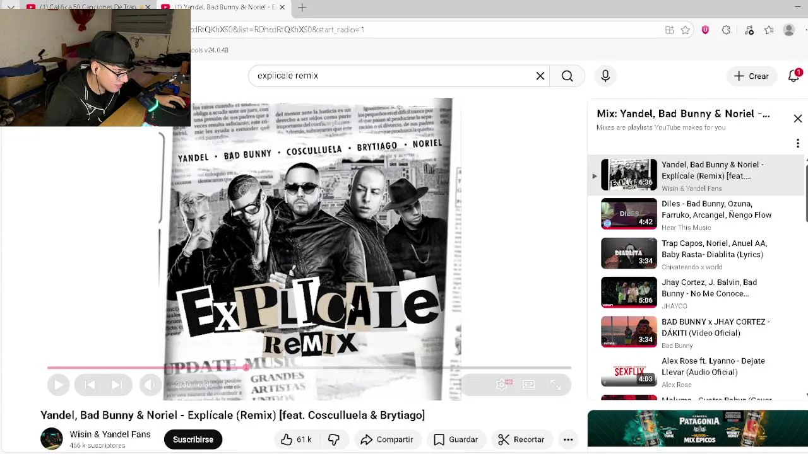This screenshot has height=454, width=808.
Task: Open the Diablita (Lyrics) video thumbnail
Action: [x=629, y=253]
